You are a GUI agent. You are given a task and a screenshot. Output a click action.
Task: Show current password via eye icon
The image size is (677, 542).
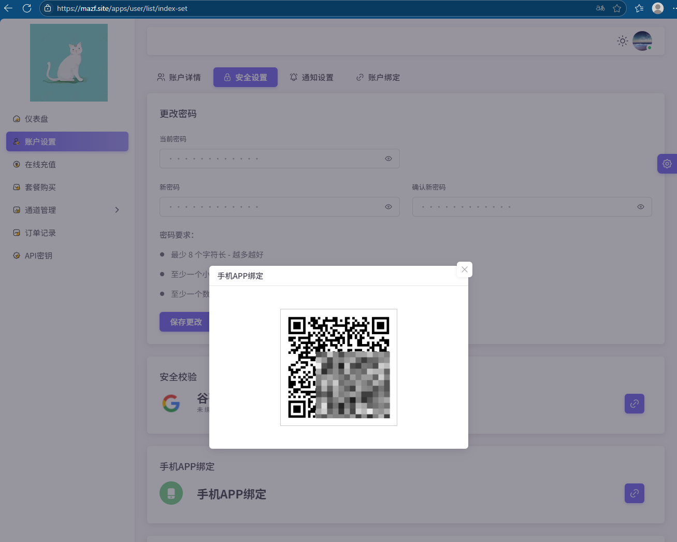pyautogui.click(x=388, y=159)
